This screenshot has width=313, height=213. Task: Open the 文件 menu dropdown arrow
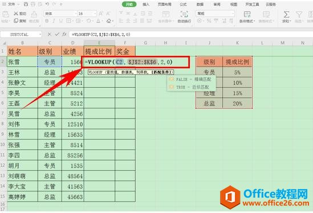18,4
